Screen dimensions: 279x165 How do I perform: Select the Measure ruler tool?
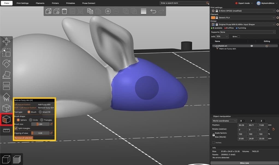6,130
